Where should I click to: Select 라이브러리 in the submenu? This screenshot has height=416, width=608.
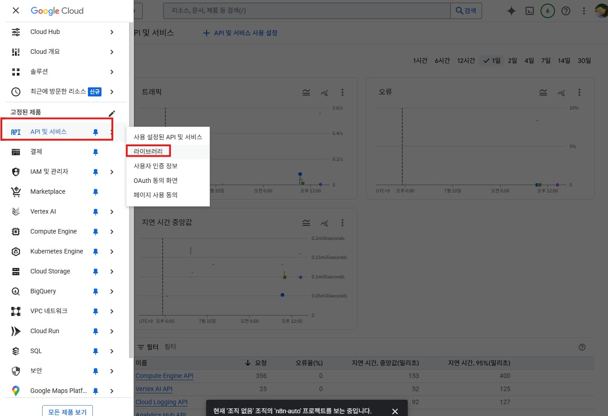click(x=168, y=151)
